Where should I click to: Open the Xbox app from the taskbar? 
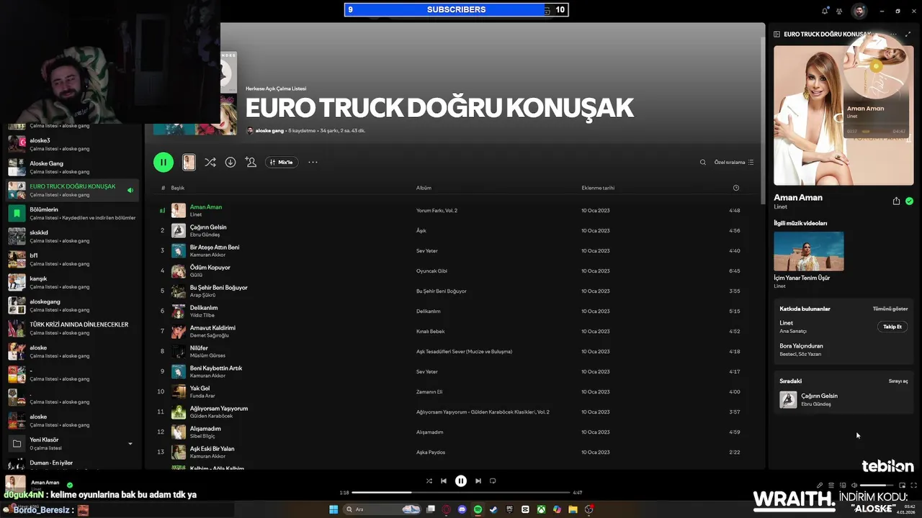(541, 509)
